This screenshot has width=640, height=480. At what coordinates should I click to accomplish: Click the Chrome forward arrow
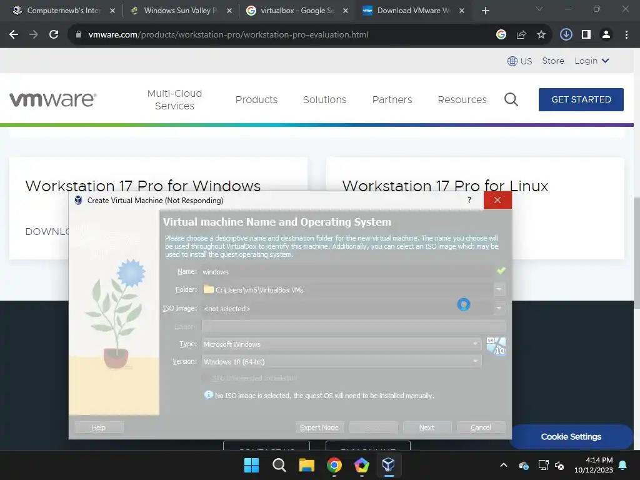pyautogui.click(x=34, y=35)
